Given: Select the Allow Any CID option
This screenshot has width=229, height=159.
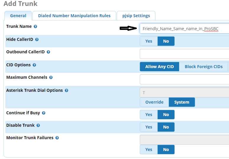Looking at the screenshot, I should point(159,67).
